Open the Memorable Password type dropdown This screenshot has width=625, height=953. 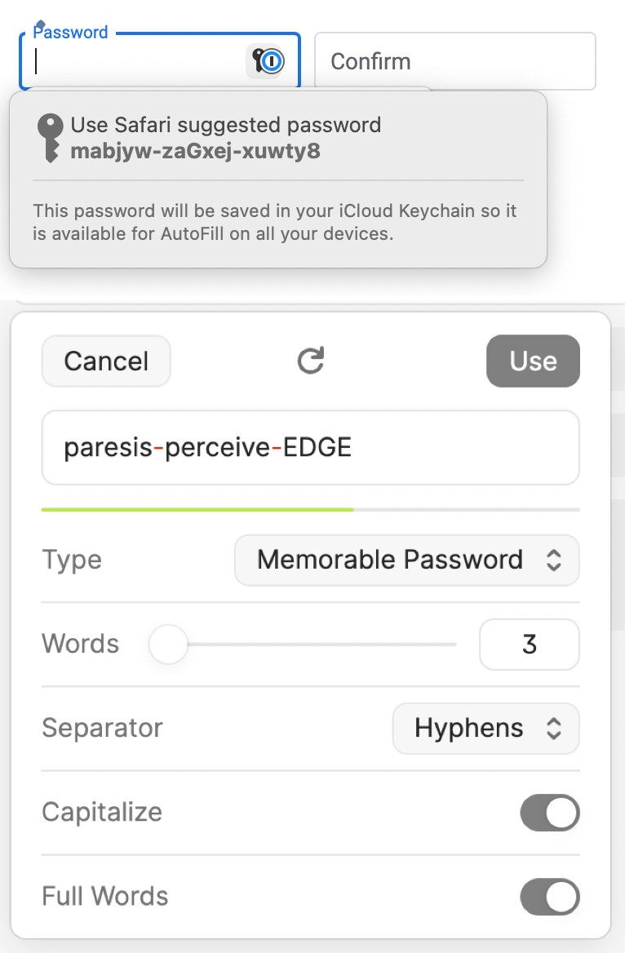406,560
